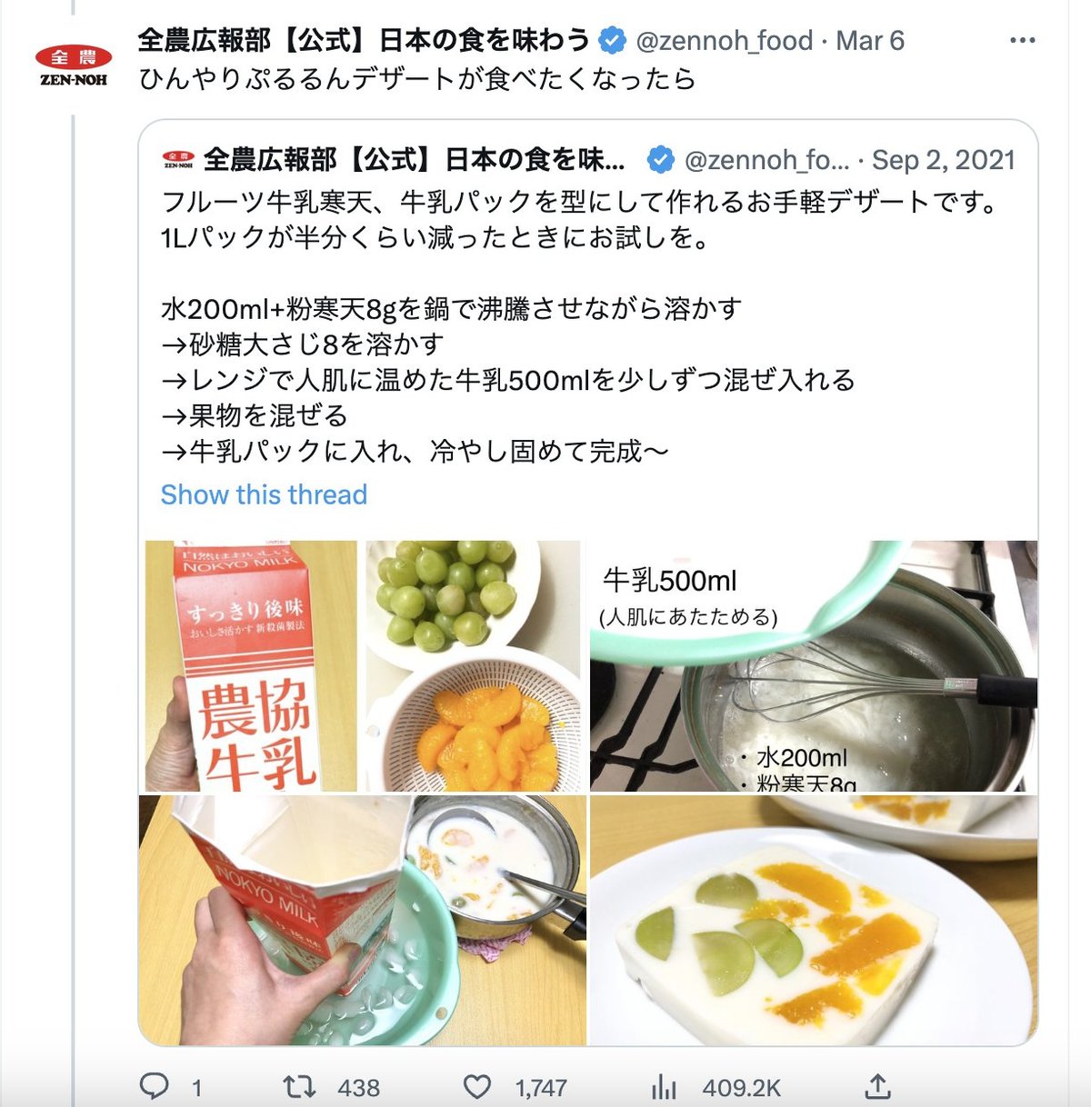This screenshot has height=1107, width=1091.
Task: Click the small ZEN-NOH avatar in quoted tweet
Action: (178, 160)
